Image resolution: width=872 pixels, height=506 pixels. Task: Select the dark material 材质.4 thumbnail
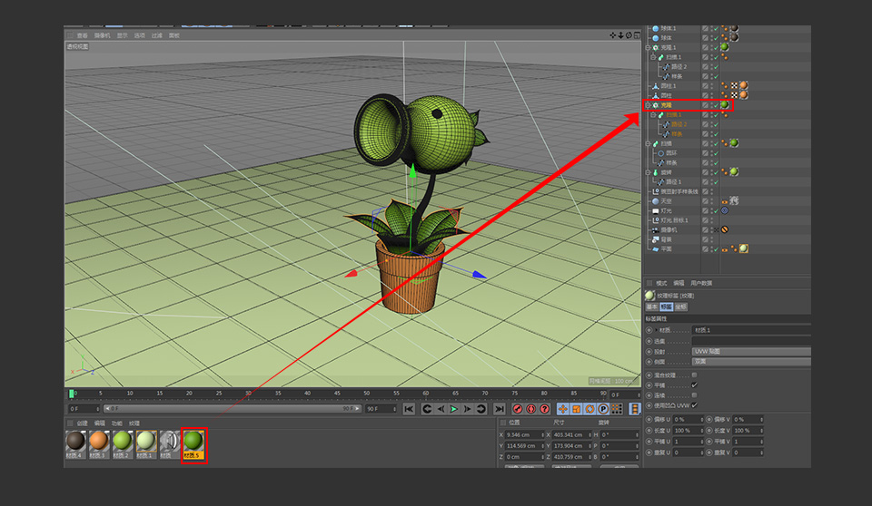click(x=75, y=443)
